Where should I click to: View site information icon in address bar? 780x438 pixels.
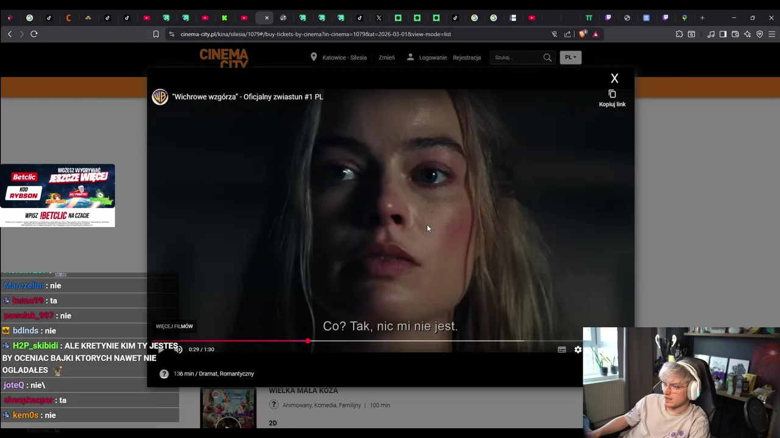pos(171,34)
